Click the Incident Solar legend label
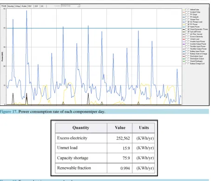 [195, 12]
